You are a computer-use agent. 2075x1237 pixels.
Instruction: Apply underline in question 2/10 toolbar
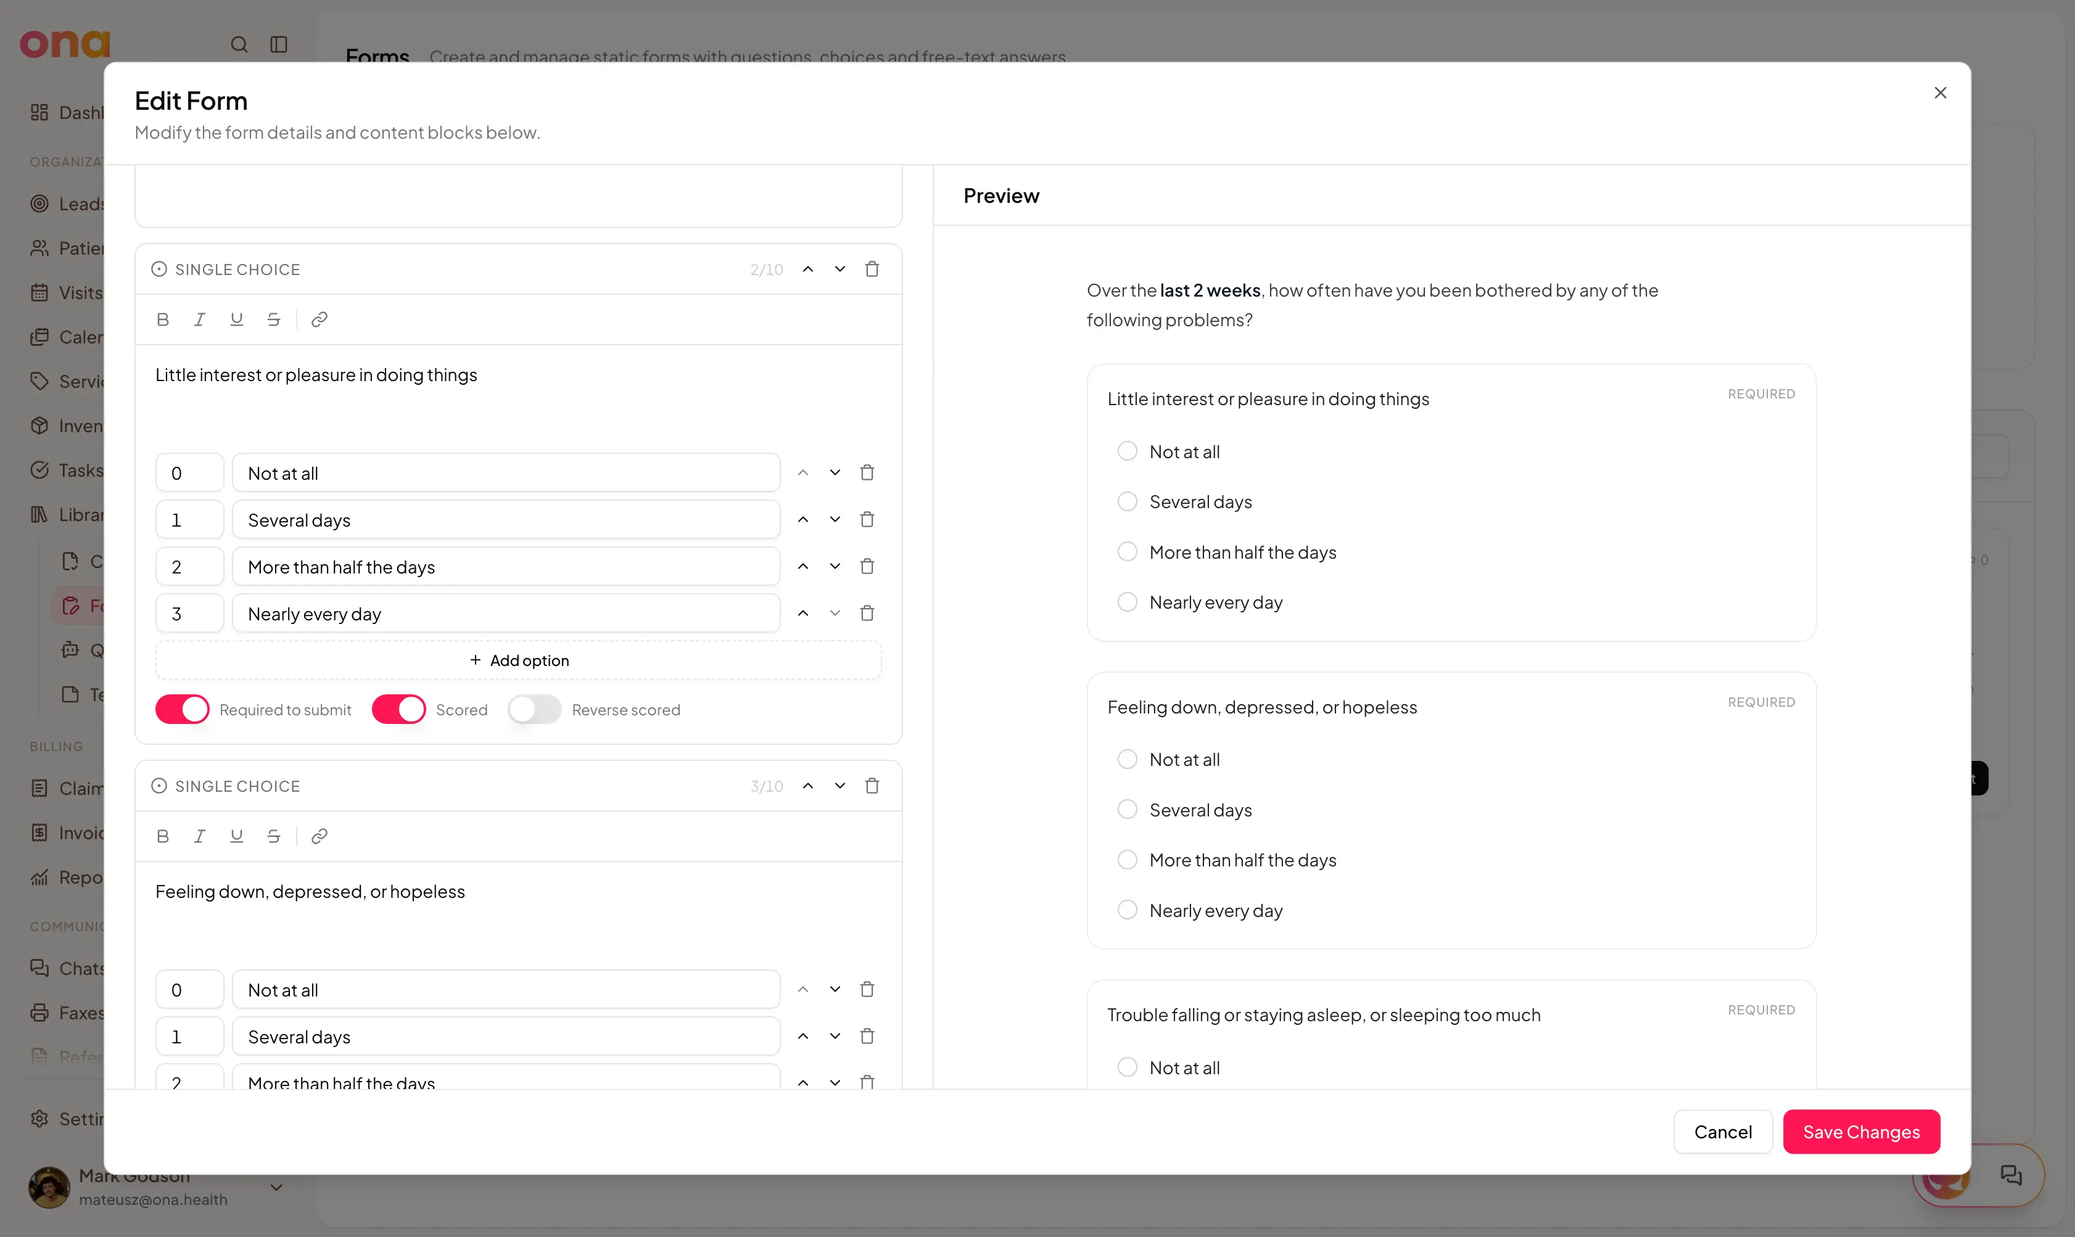point(237,319)
